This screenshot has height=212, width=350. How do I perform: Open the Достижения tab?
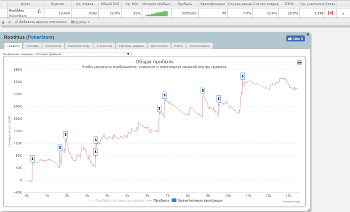(159, 46)
